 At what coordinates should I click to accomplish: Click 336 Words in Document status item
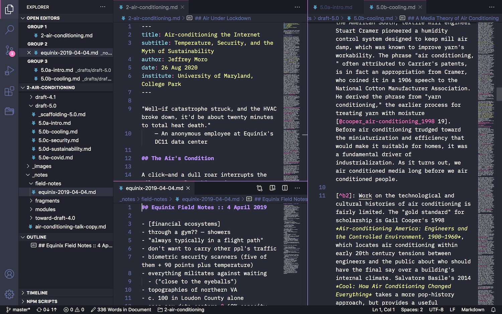(121, 310)
